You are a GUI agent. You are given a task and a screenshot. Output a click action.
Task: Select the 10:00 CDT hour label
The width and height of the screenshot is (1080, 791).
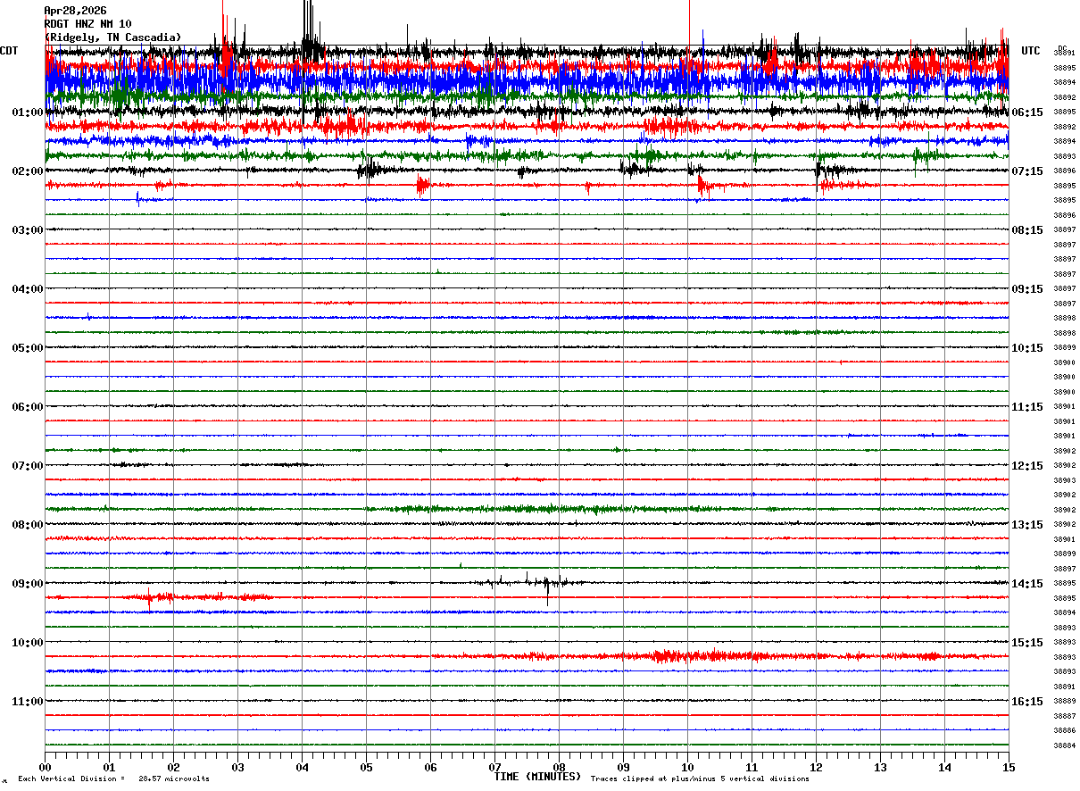28,643
